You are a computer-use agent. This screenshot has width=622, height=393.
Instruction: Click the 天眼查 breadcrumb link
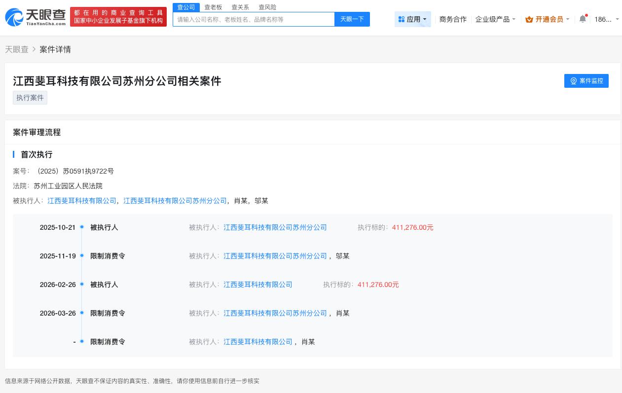click(x=16, y=49)
